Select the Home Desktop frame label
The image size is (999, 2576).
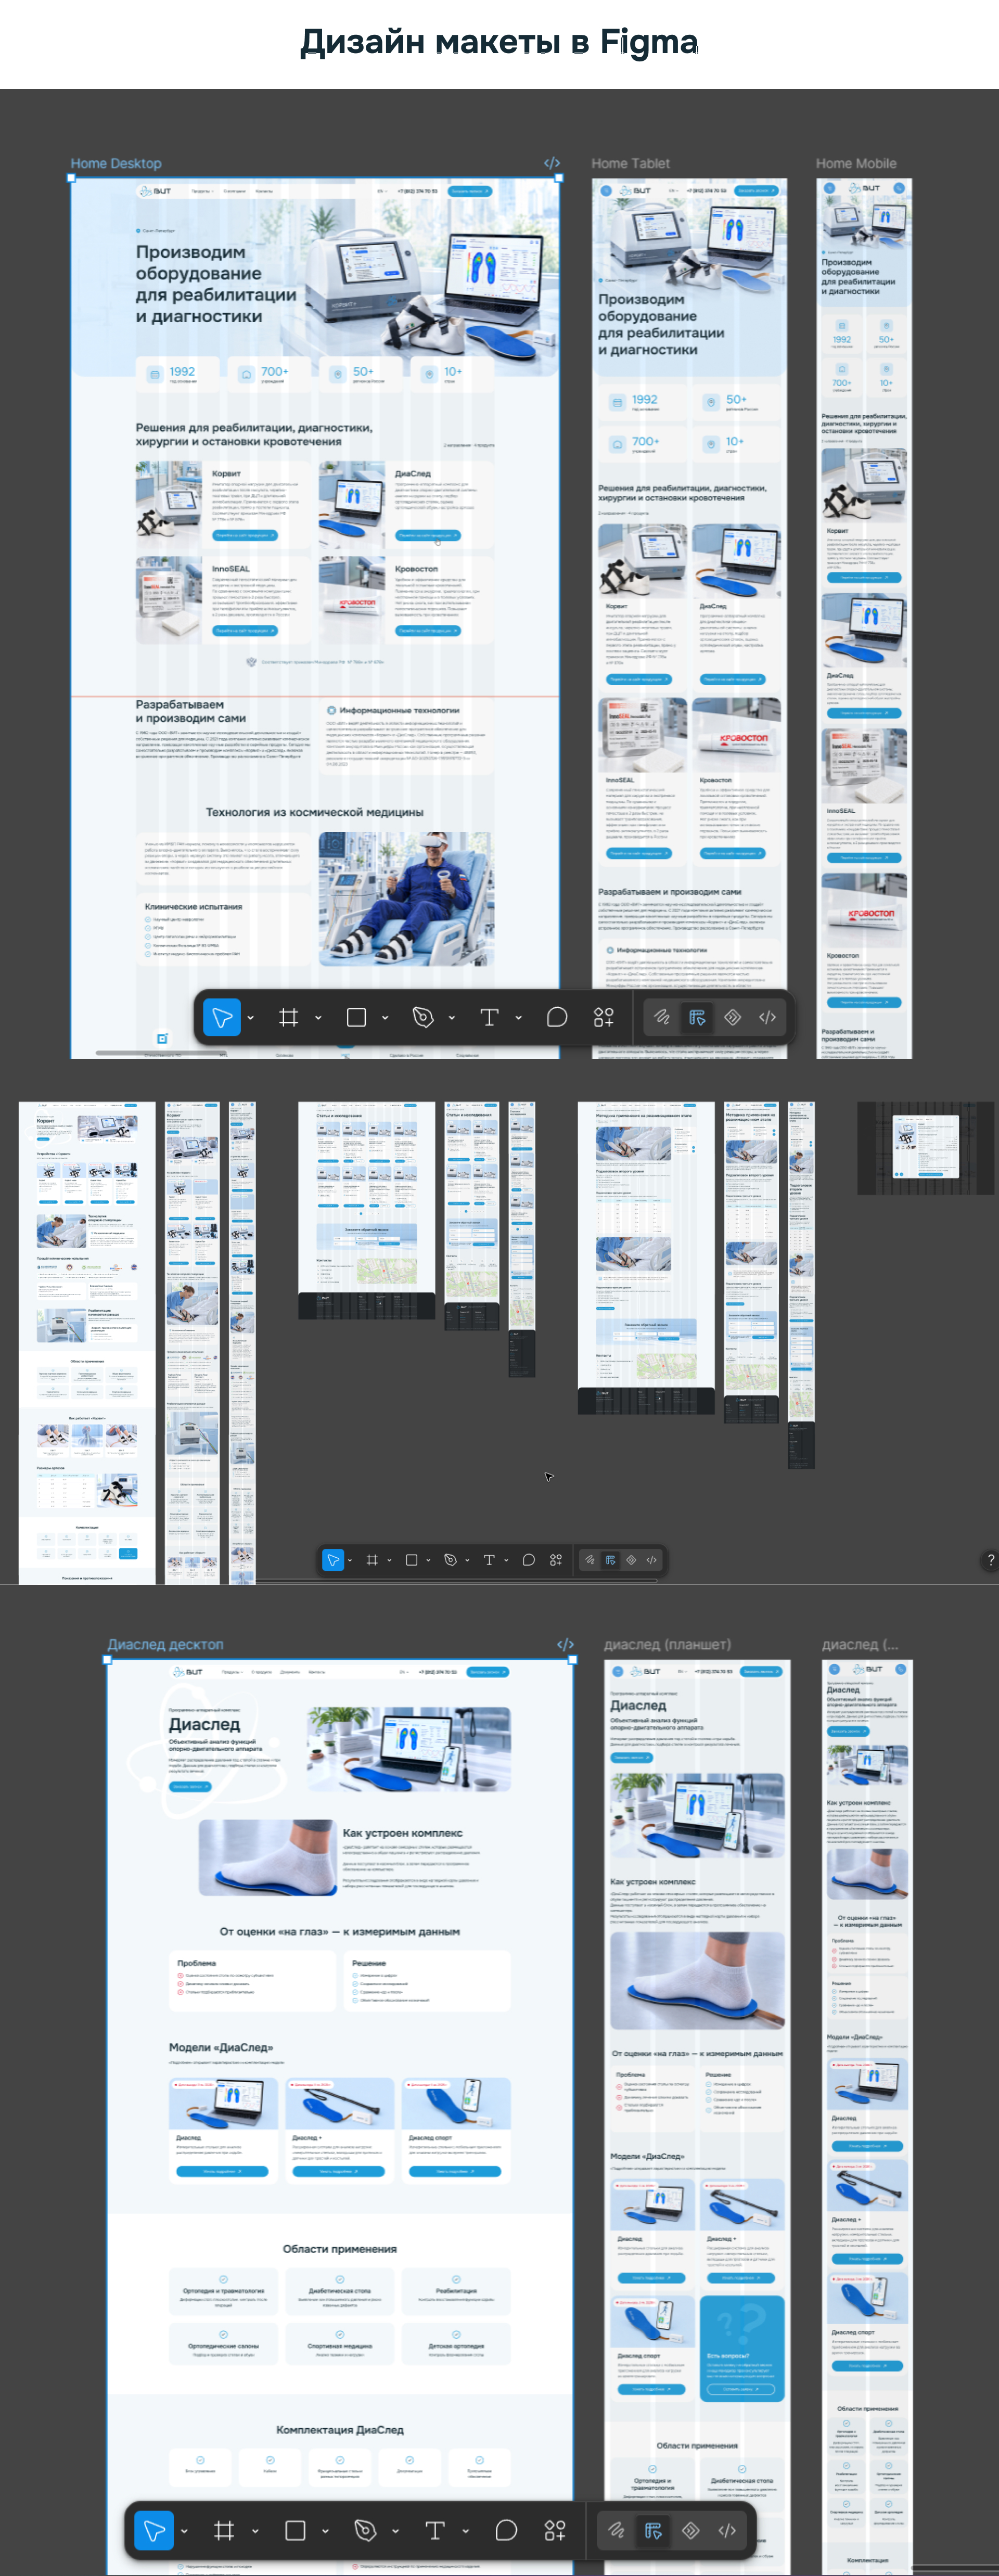[x=116, y=163]
